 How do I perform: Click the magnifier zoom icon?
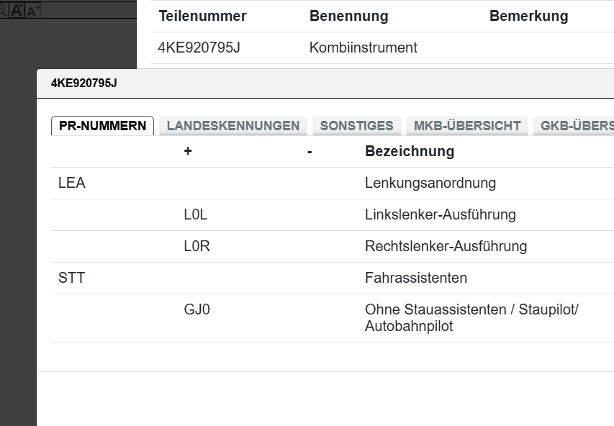point(4,9)
